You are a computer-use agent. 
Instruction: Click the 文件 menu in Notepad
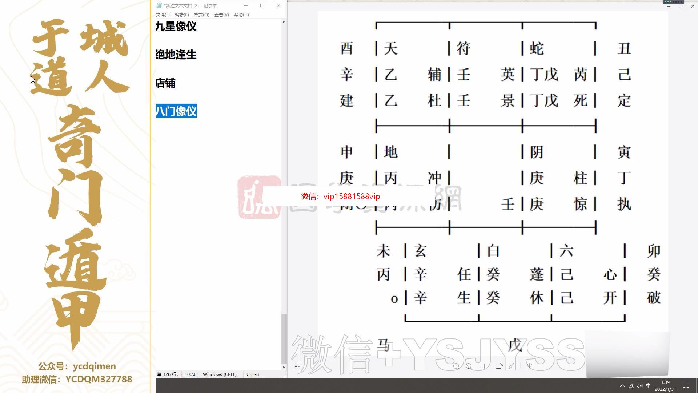pos(163,15)
